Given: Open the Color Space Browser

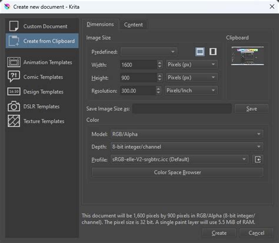Looking at the screenshot, I should point(177,172).
